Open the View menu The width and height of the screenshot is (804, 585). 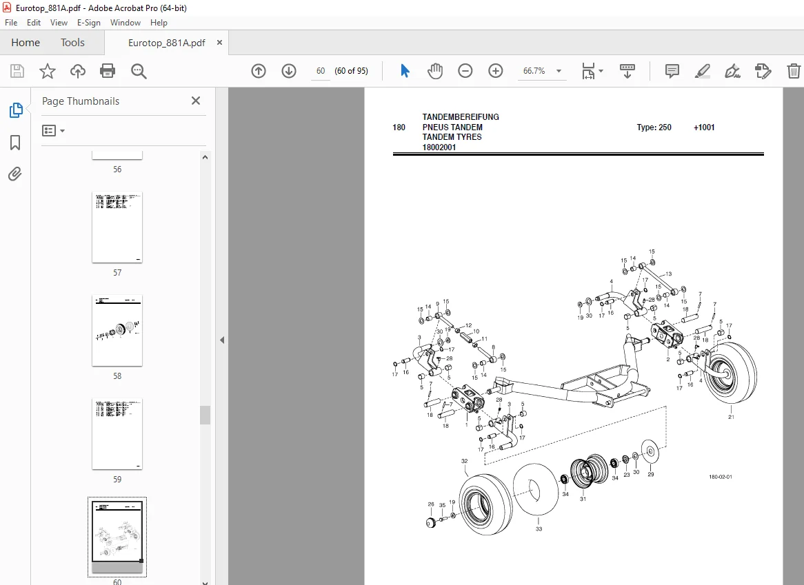[59, 23]
